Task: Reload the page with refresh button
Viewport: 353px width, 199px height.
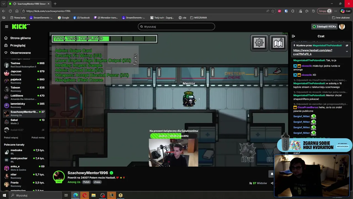Action: pyautogui.click(x=10, y=11)
